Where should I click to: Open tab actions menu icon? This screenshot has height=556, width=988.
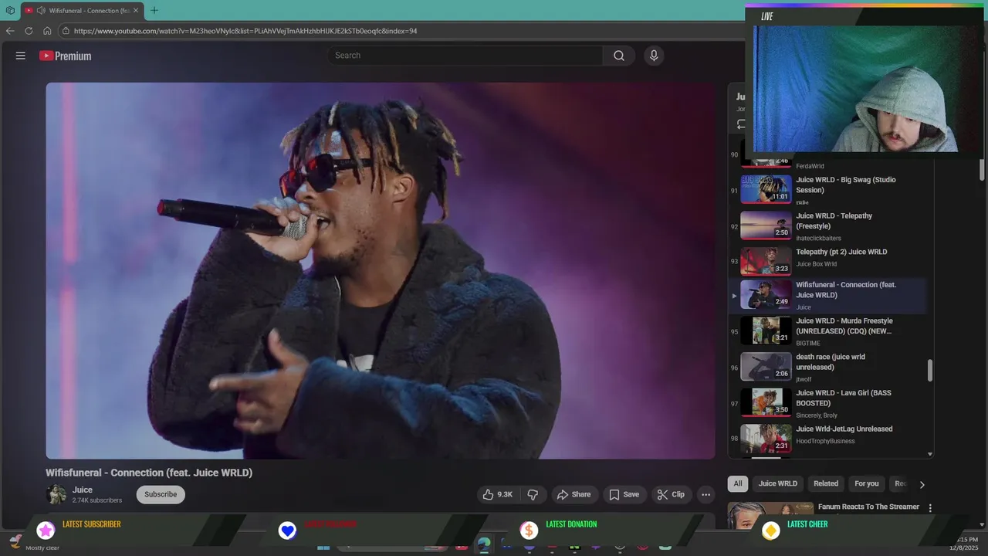tap(10, 10)
